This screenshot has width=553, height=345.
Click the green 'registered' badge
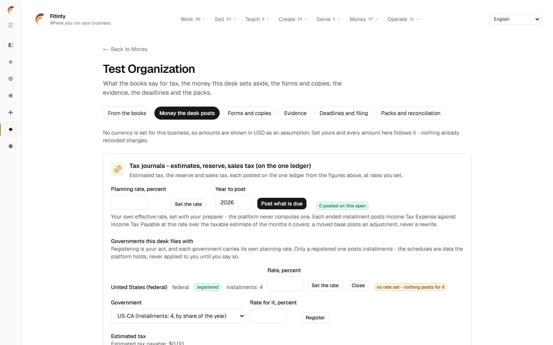[x=208, y=287]
